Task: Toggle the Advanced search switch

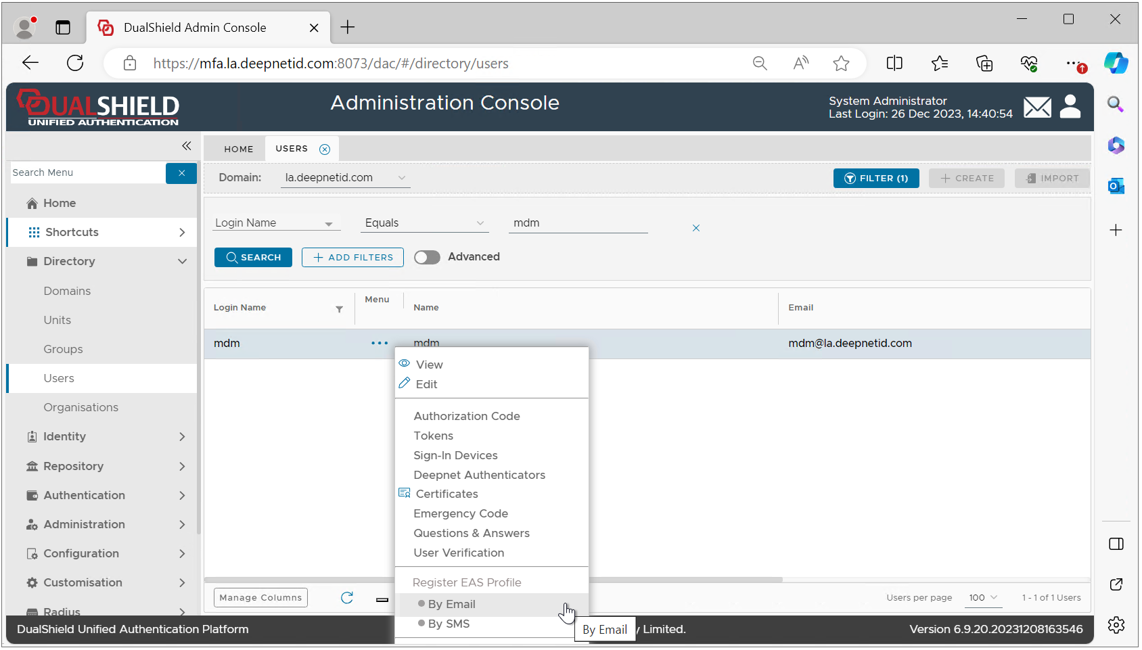Action: point(427,258)
